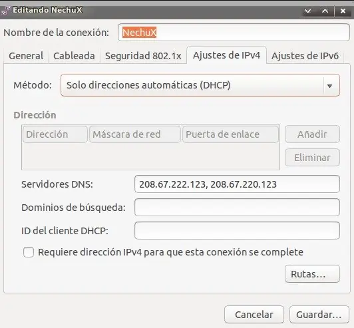Switch to the Cableada tab
This screenshot has width=354, height=328.
tap(74, 56)
